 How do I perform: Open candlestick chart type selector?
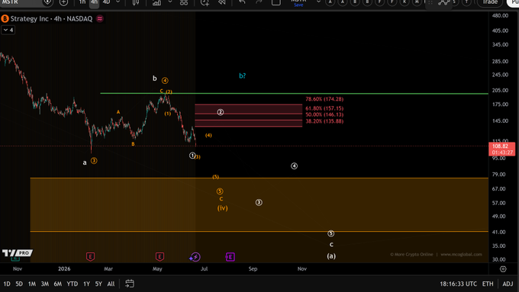136,2
